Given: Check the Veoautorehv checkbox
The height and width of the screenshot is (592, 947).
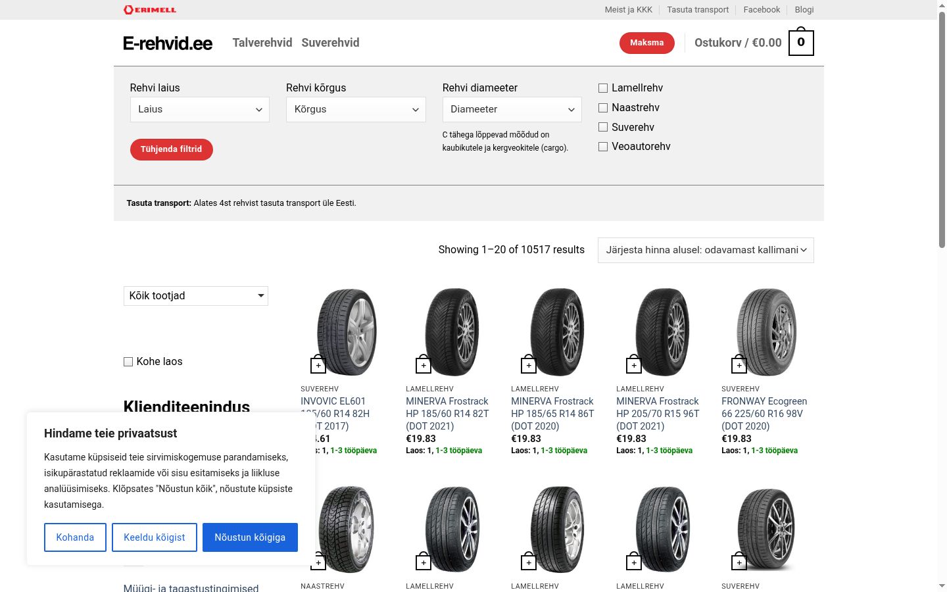Looking at the screenshot, I should click(603, 147).
